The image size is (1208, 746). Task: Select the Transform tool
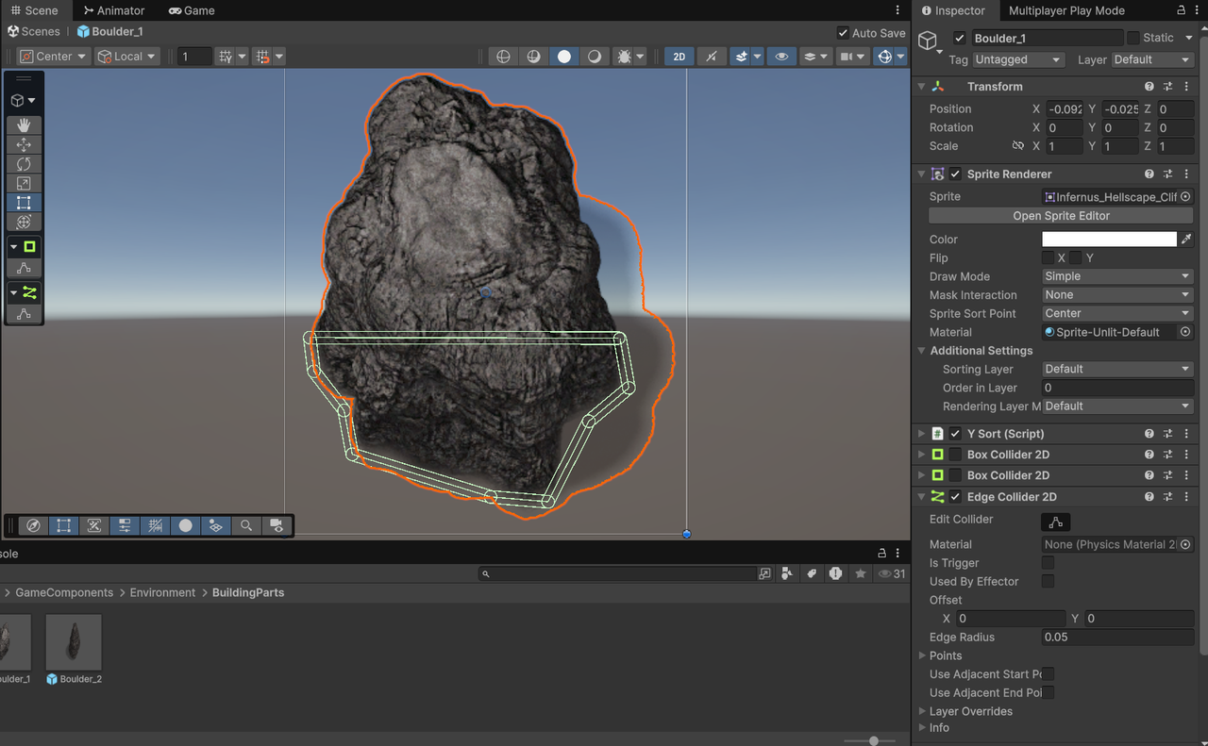[24, 222]
